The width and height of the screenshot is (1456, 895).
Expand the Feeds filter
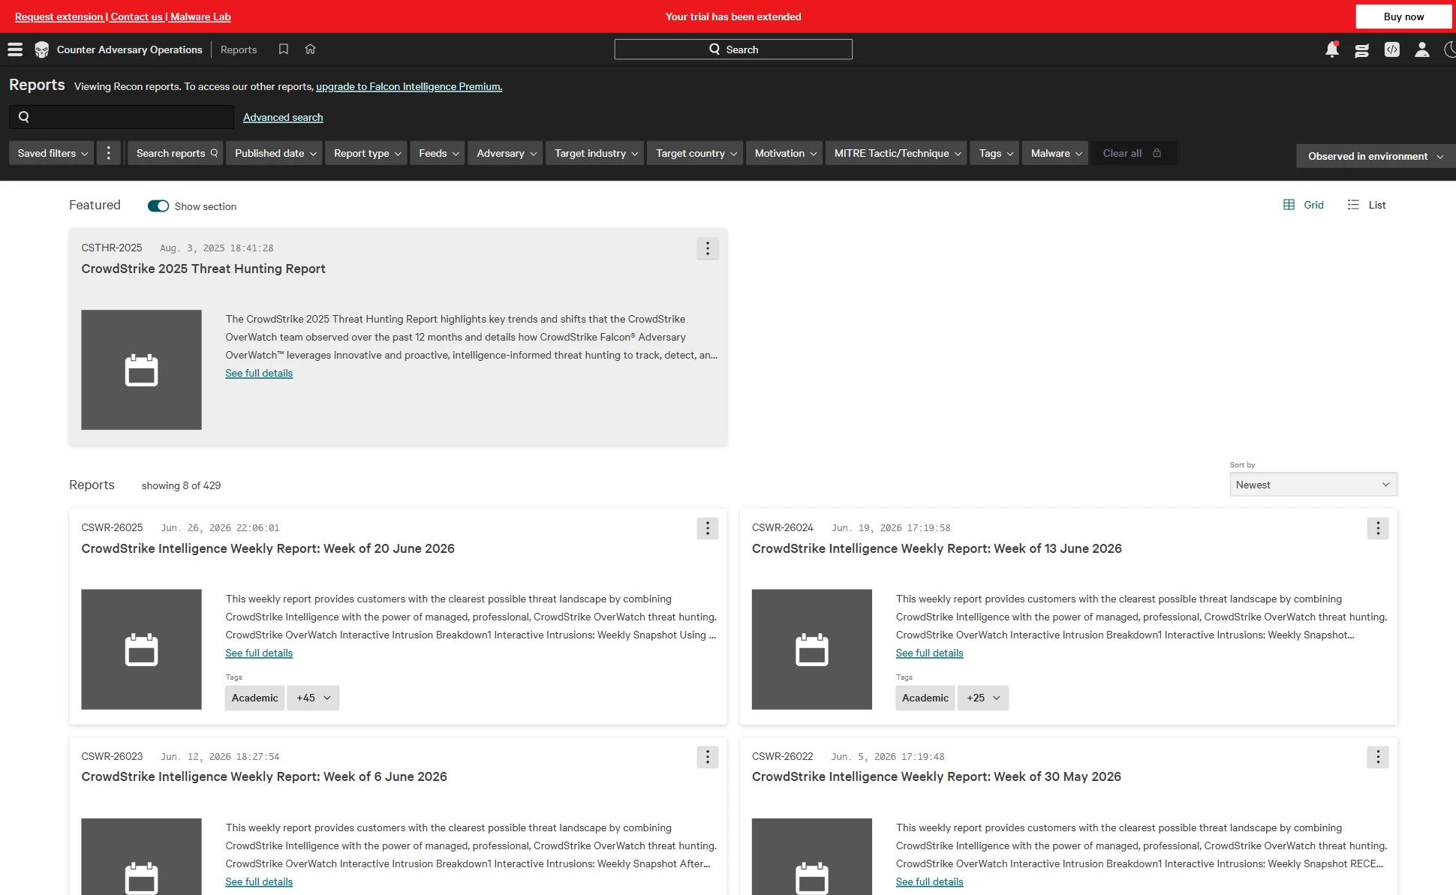(438, 153)
